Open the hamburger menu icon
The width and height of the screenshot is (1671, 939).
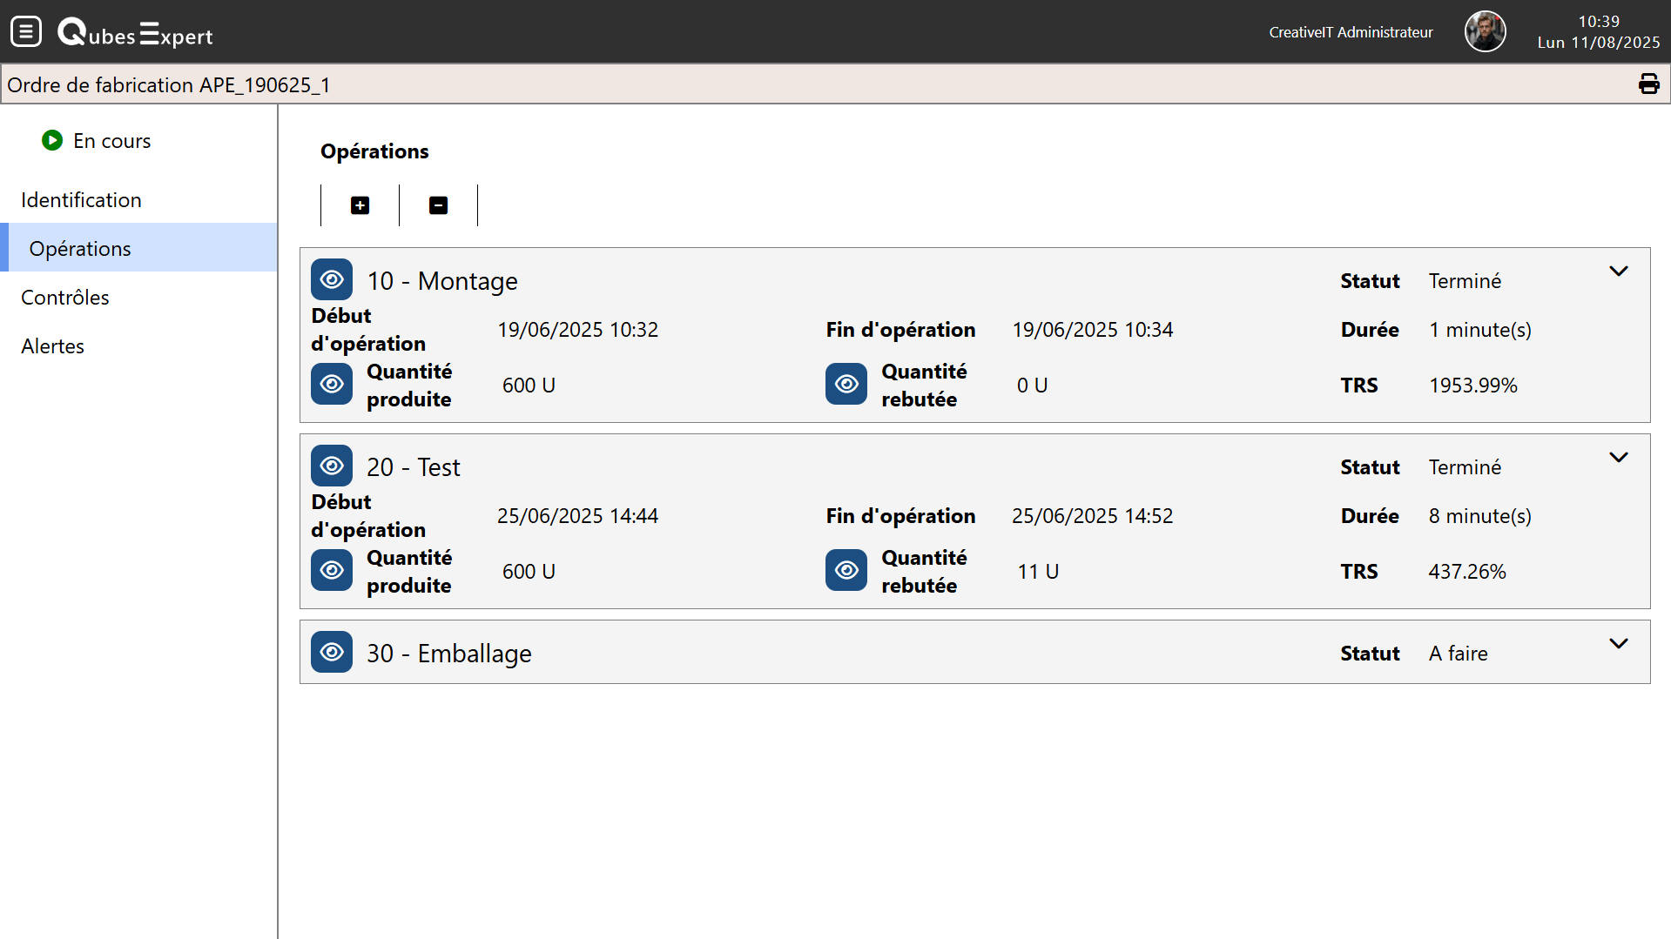(26, 32)
